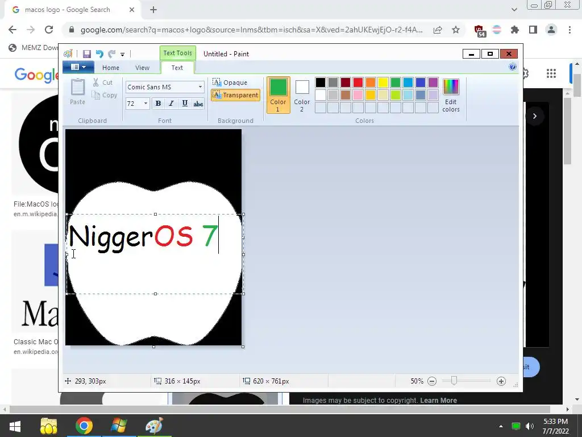
Task: Open Google apps grid icon
Action: click(x=551, y=73)
